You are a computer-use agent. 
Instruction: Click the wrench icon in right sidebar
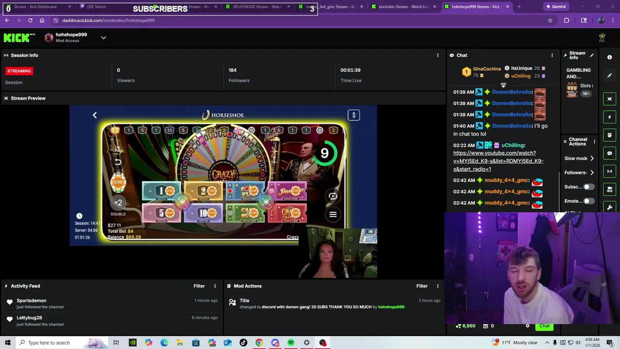610,207
